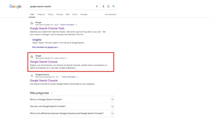Image resolution: width=210 pixels, height=118 pixels.
Task: Click Traducir esta página for Google Accounts result
Action: 69,77
